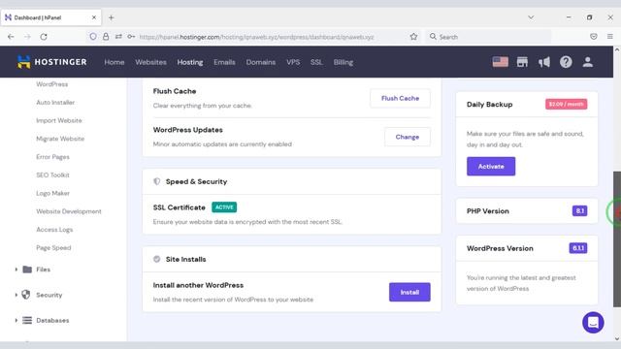
Task: Open a new tab with the plus icon
Action: [112, 17]
